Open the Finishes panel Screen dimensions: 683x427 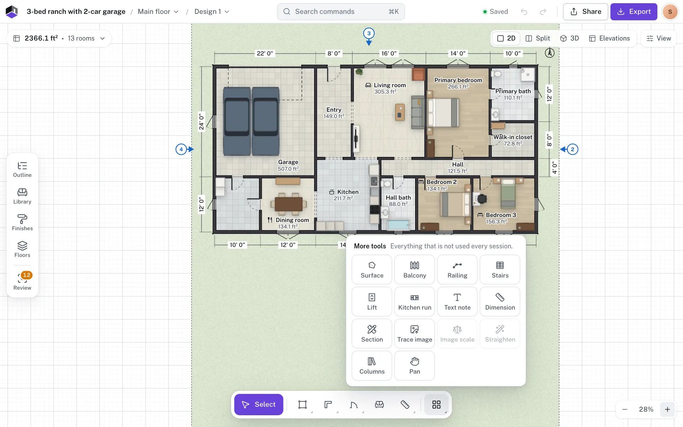click(x=22, y=223)
